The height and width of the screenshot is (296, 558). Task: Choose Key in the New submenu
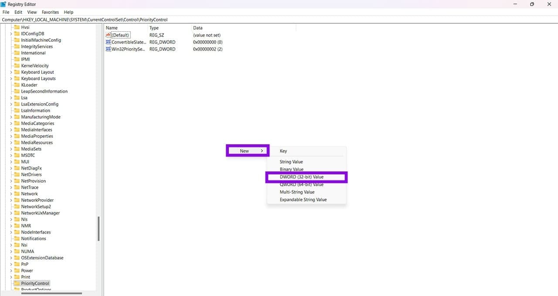pos(306,151)
